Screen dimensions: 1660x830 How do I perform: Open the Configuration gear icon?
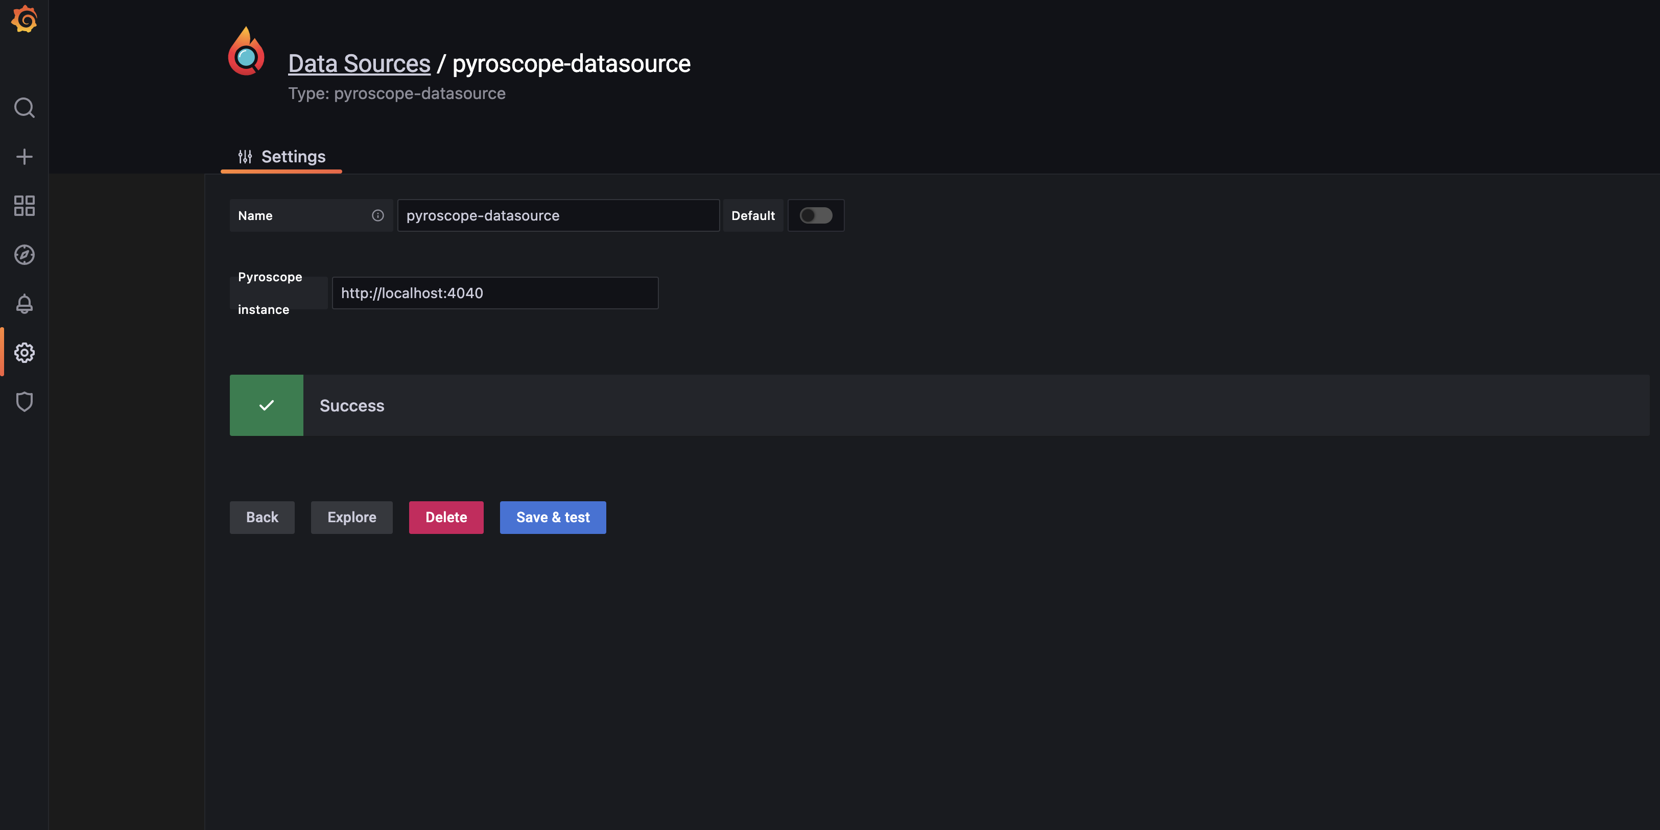(x=24, y=352)
